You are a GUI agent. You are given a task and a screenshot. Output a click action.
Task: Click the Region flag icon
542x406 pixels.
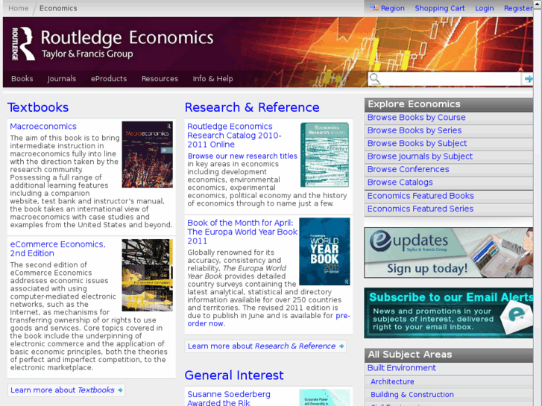tap(374, 8)
